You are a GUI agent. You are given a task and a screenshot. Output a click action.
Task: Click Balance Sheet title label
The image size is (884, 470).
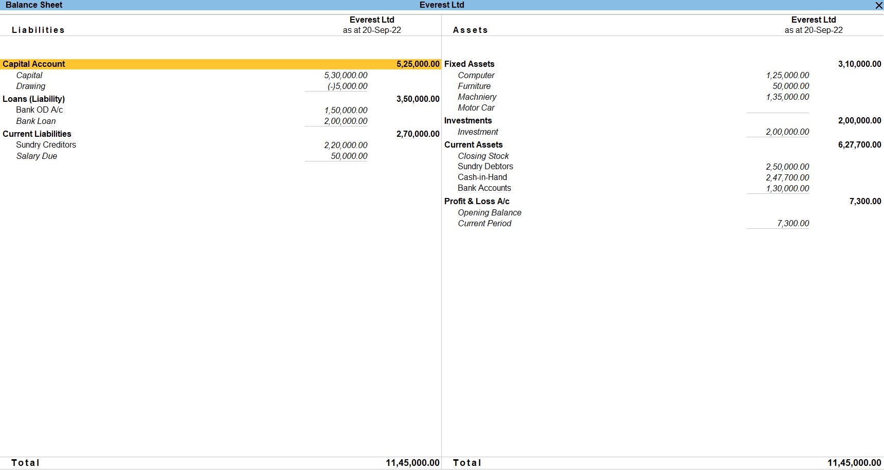pos(34,5)
